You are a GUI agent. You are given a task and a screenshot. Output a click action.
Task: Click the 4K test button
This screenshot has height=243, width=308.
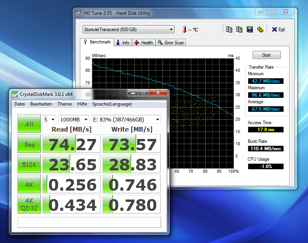click(29, 184)
